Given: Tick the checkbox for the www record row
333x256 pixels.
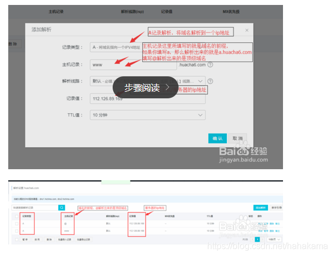Looking at the screenshot, I should click(x=16, y=231).
